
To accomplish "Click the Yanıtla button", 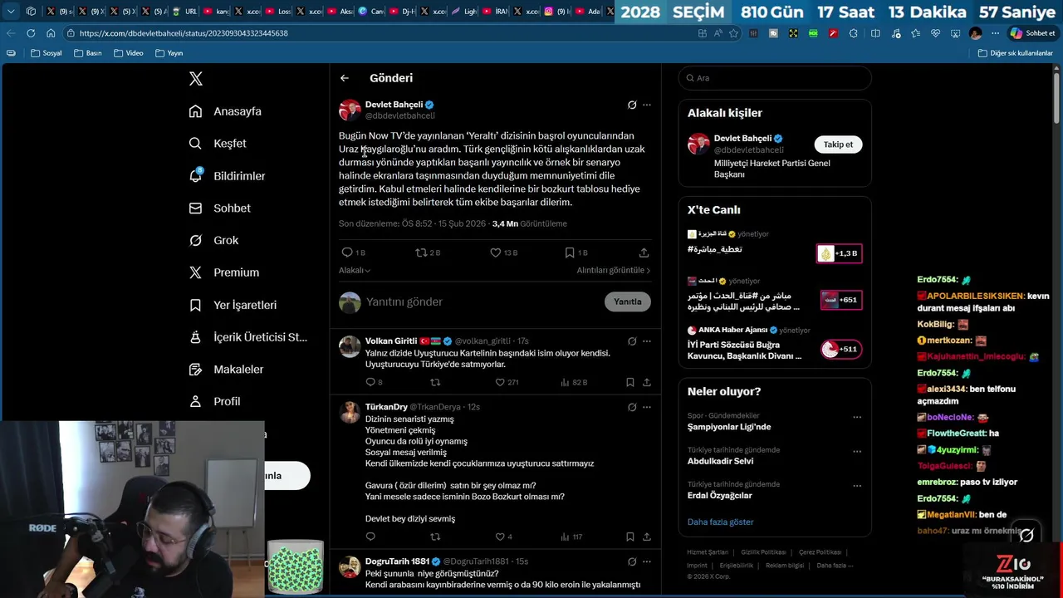I will pyautogui.click(x=627, y=301).
